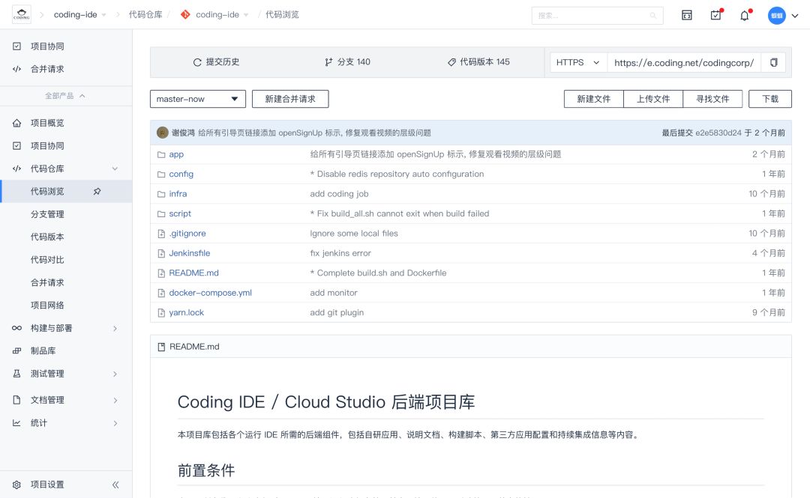Open the README.md file link
Screen dimensions: 810x498
tap(193, 273)
